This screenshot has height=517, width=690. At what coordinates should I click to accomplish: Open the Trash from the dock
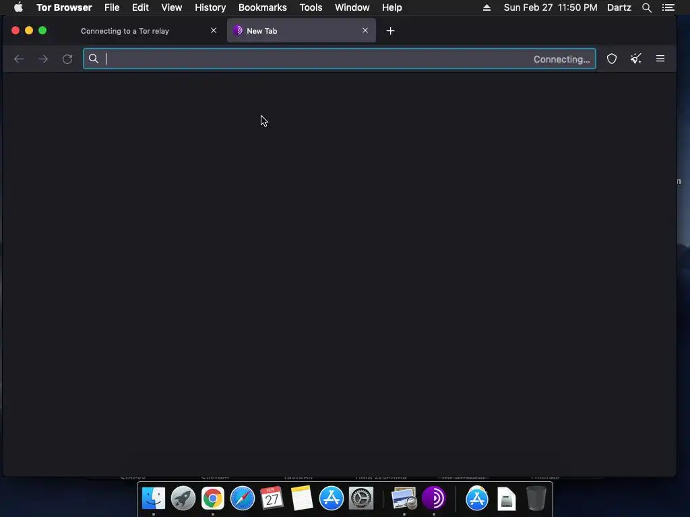pos(536,498)
